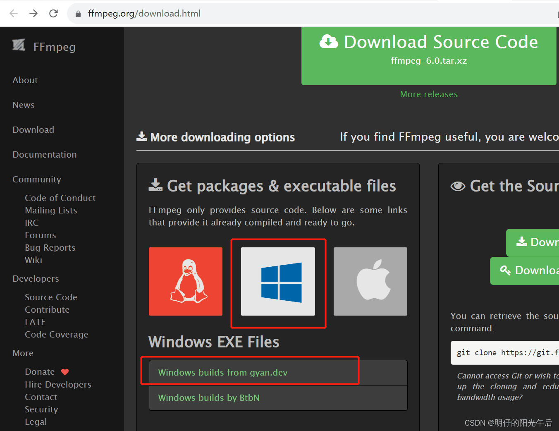Open the Community sidebar section
Viewport: 559px width, 431px height.
37,180
